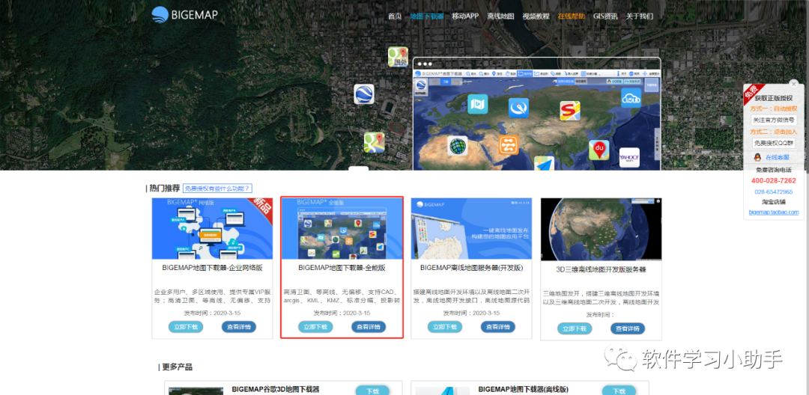The width and height of the screenshot is (809, 395).
Task: Click 下载 button beside 地图下载器(离线版)
Action: click(x=619, y=391)
